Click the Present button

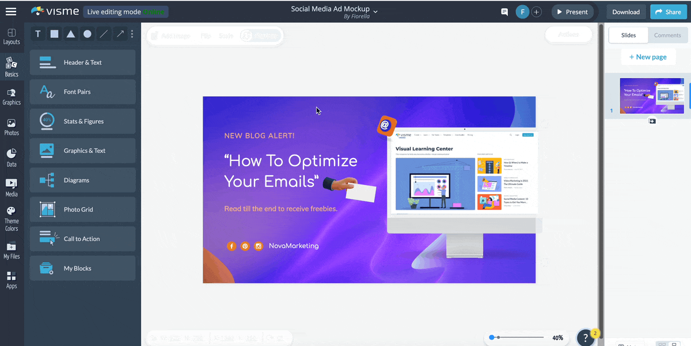click(572, 11)
